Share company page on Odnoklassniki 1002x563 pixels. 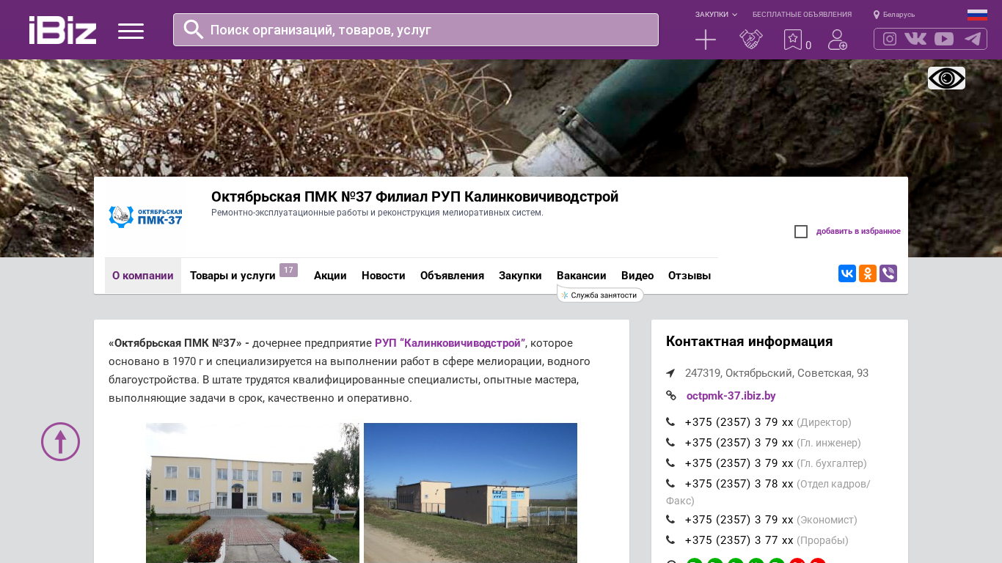coord(868,273)
